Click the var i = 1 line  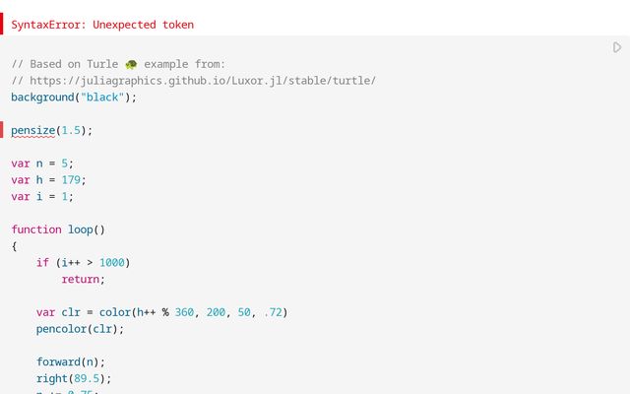pyautogui.click(x=41, y=196)
